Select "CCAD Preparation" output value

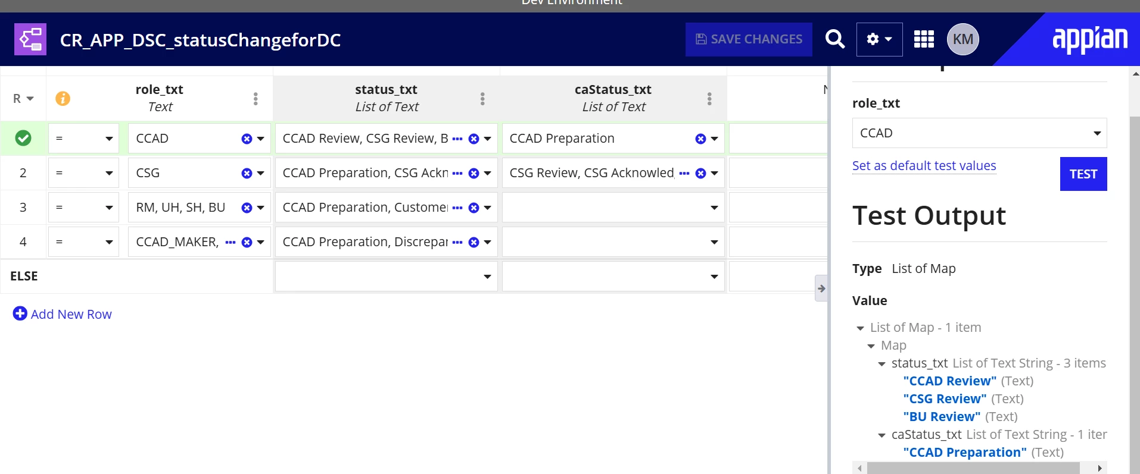965,452
